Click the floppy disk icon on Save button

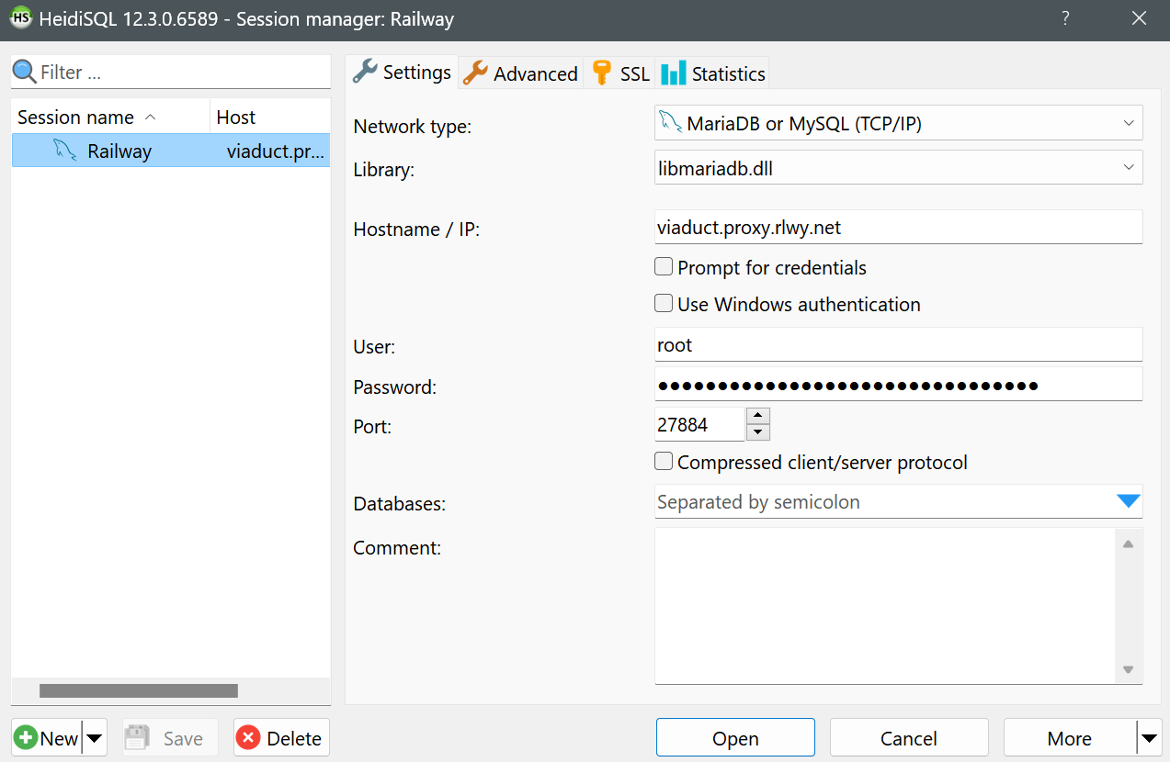137,738
